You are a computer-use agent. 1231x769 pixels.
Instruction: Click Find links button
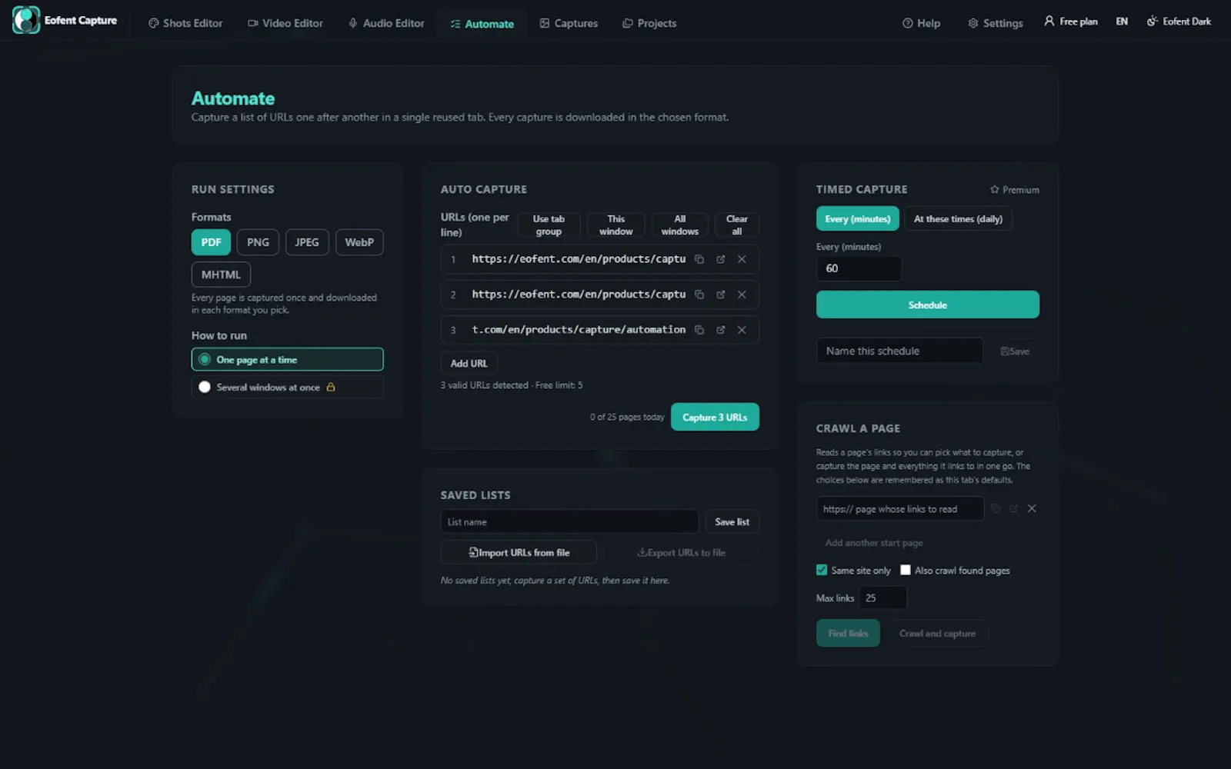[x=848, y=633]
